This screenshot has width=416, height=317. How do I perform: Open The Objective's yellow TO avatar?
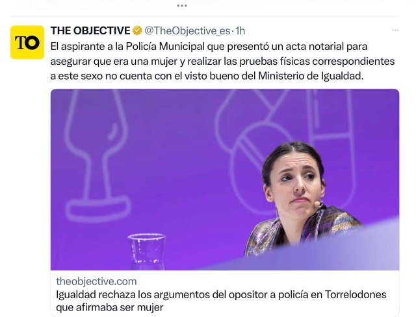[x=27, y=42]
